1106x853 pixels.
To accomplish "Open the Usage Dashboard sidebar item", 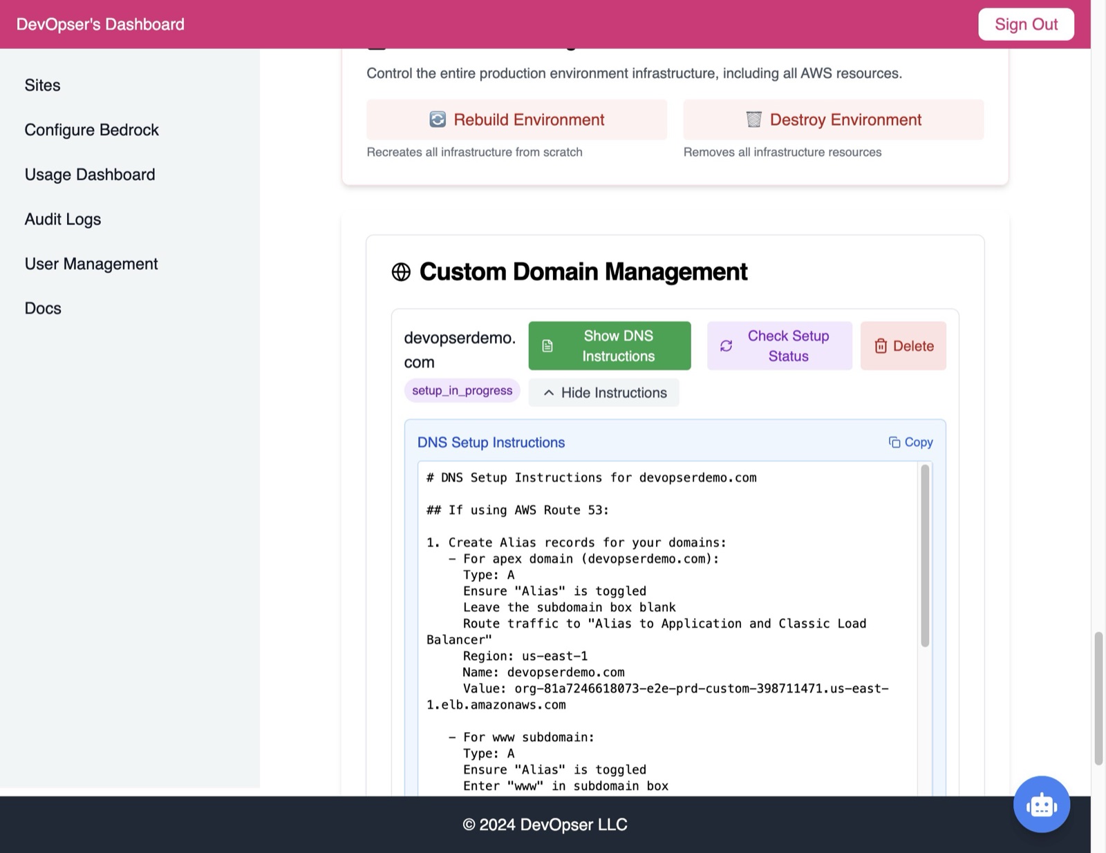I will [90, 175].
